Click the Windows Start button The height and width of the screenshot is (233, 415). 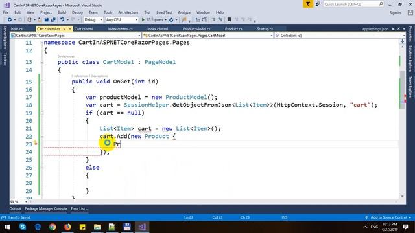[x=7, y=227]
